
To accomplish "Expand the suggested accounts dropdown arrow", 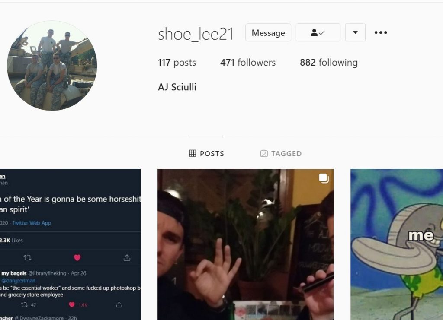I will 355,32.
